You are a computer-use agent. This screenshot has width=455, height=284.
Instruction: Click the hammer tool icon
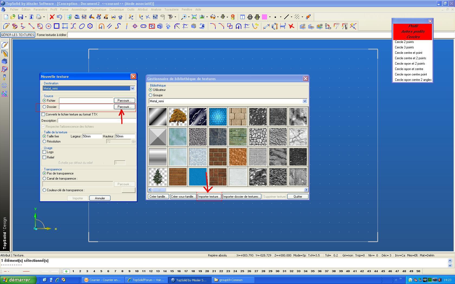click(x=92, y=17)
